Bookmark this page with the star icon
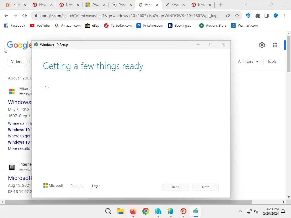The width and height of the screenshot is (291, 218). tap(237, 16)
